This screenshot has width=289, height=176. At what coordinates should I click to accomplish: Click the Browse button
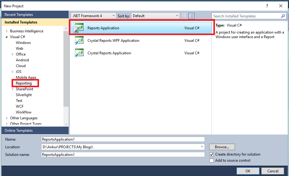pyautogui.click(x=222, y=147)
